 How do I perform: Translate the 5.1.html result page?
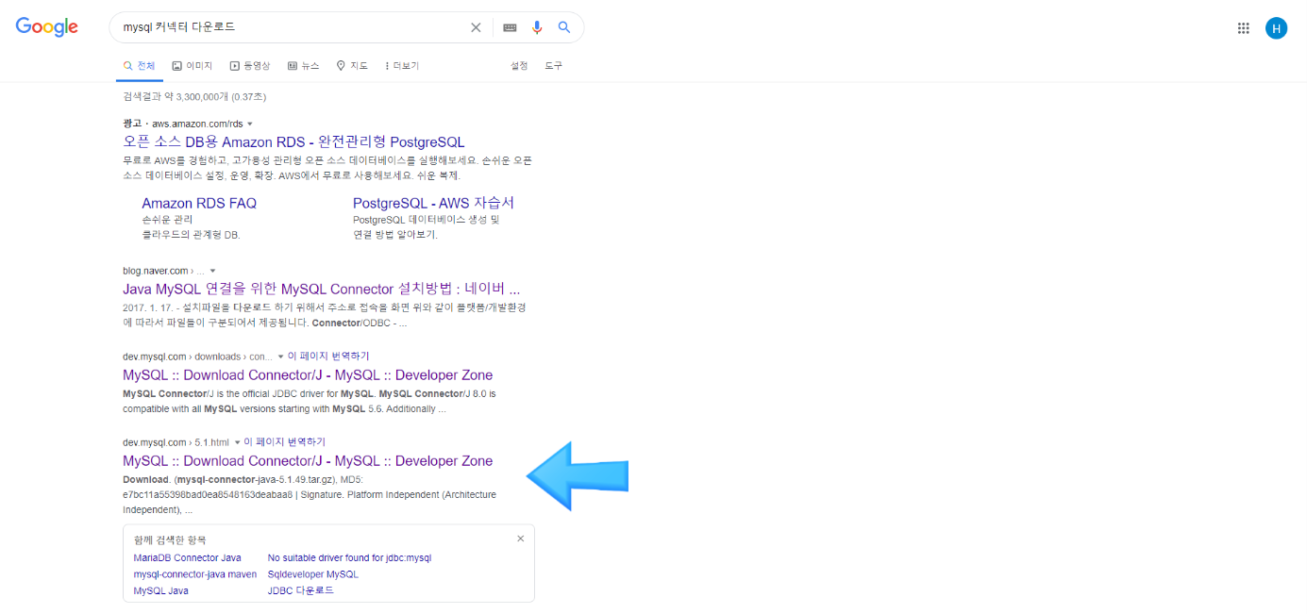[x=285, y=442]
